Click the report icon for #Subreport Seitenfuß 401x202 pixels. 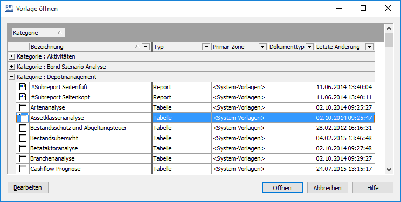(x=23, y=87)
